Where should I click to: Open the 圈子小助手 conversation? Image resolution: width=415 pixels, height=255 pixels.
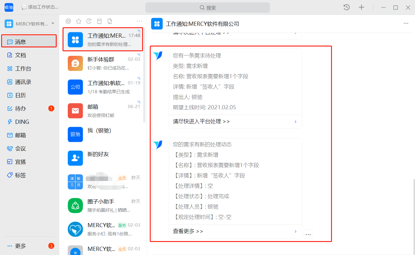click(103, 206)
